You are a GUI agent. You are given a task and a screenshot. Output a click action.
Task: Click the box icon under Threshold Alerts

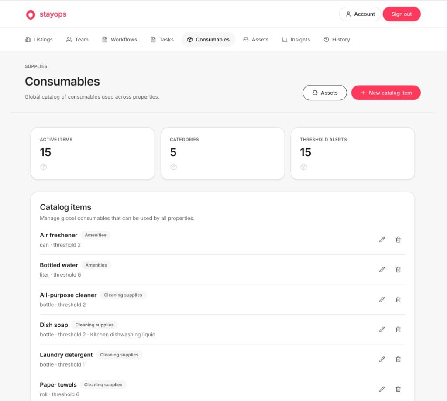click(304, 167)
